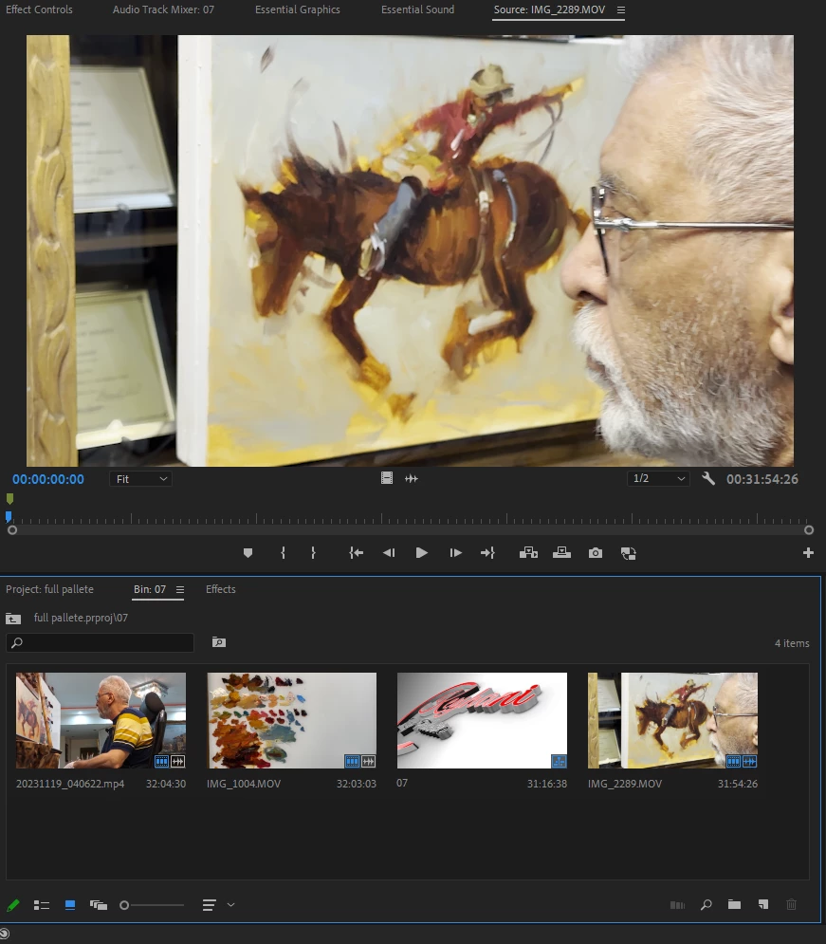Viewport: 826px width, 944px height.
Task: Switch to Project: full pallete tab
Action: pyautogui.click(x=49, y=589)
